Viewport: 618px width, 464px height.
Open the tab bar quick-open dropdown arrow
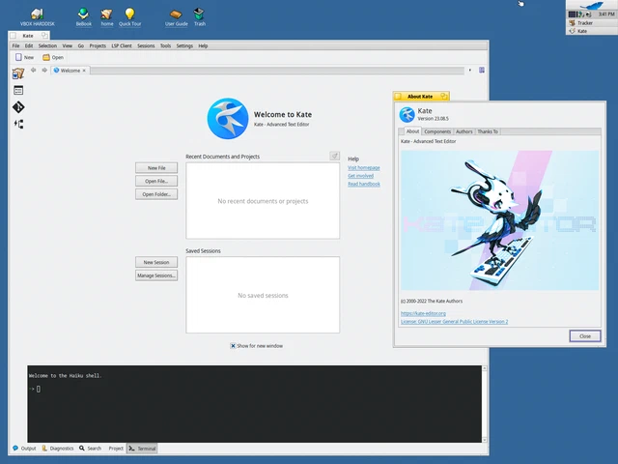[470, 71]
